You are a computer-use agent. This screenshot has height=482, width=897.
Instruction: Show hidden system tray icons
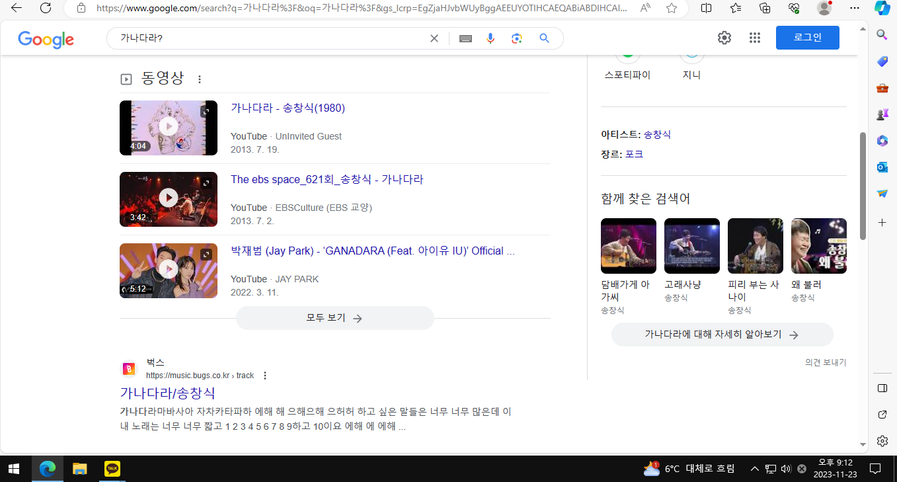tap(754, 469)
